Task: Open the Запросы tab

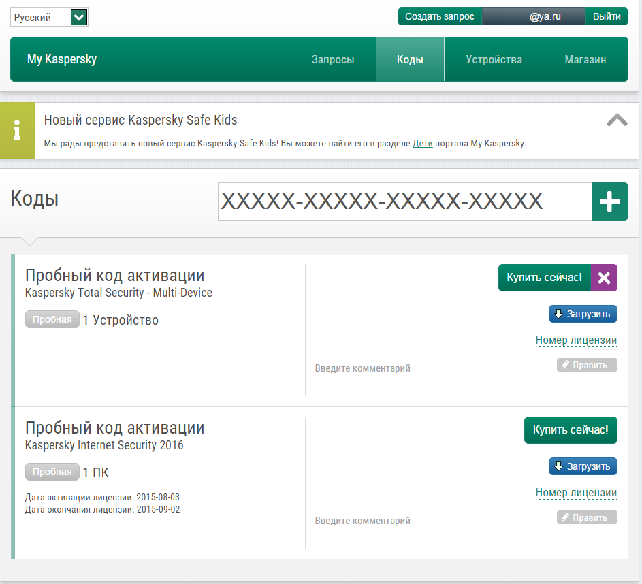Action: (x=333, y=59)
